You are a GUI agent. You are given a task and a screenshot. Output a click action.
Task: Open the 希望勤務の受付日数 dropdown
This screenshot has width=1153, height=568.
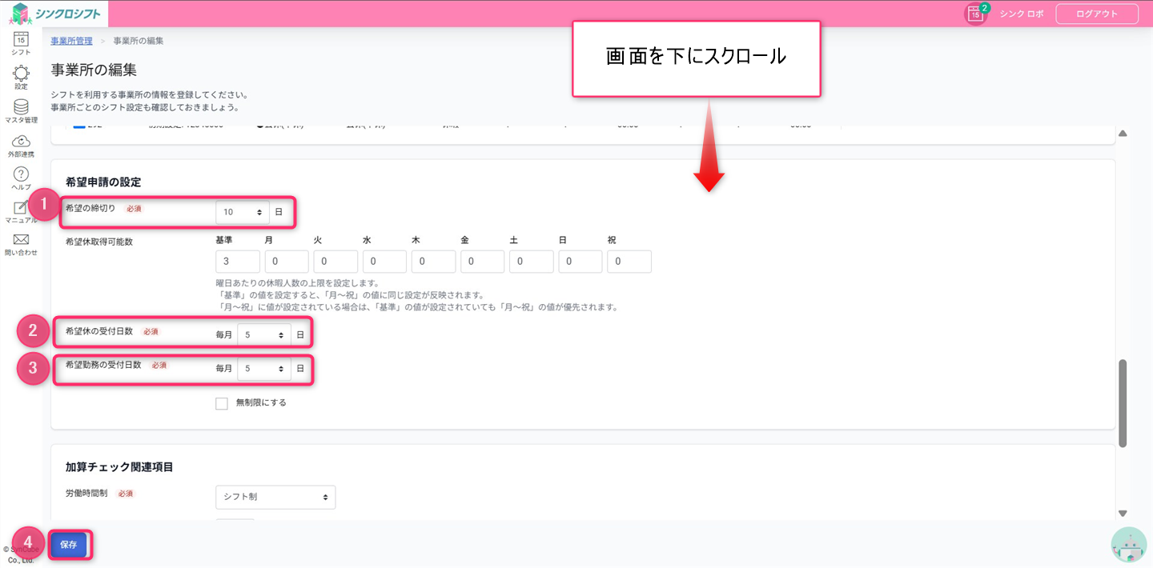[x=263, y=369]
